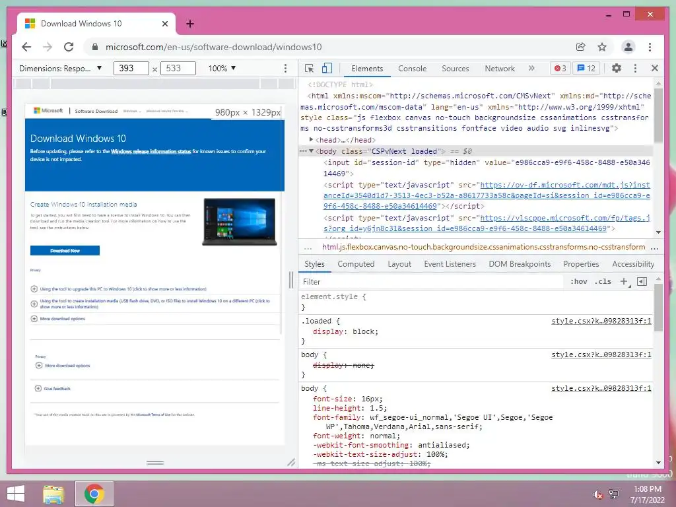Bookmark this page with star icon

pyautogui.click(x=602, y=47)
